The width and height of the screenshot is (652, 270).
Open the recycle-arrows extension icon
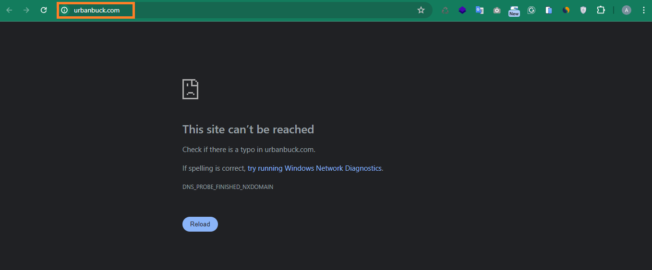pyautogui.click(x=445, y=10)
